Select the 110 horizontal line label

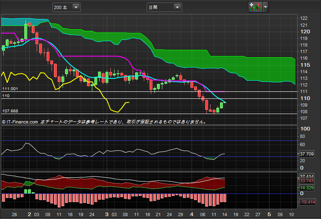[x=6, y=96]
